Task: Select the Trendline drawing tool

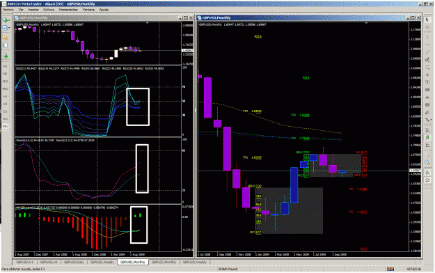Action: point(427,52)
